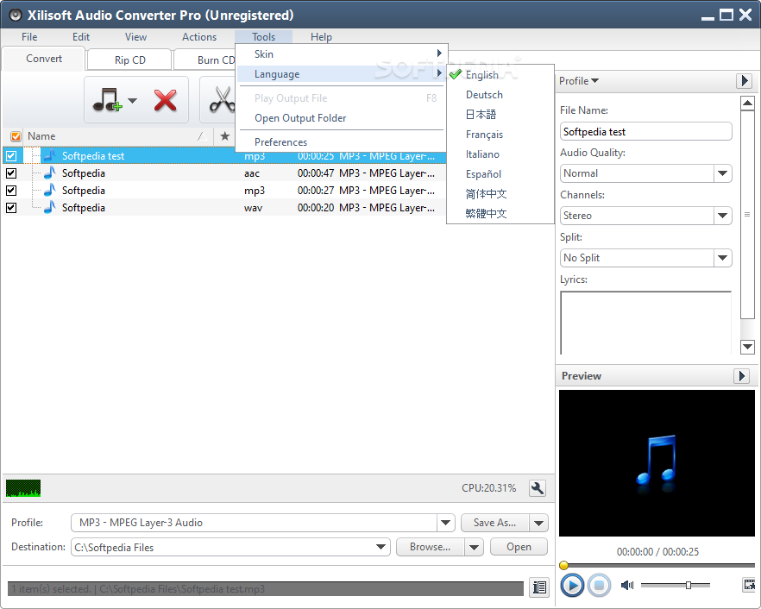Screen dimensions: 761x609
Task: Open the Skin submenu
Action: pos(341,53)
